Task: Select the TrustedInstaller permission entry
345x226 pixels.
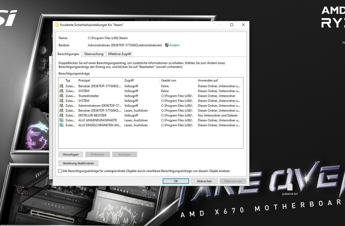Action: pyautogui.click(x=151, y=96)
